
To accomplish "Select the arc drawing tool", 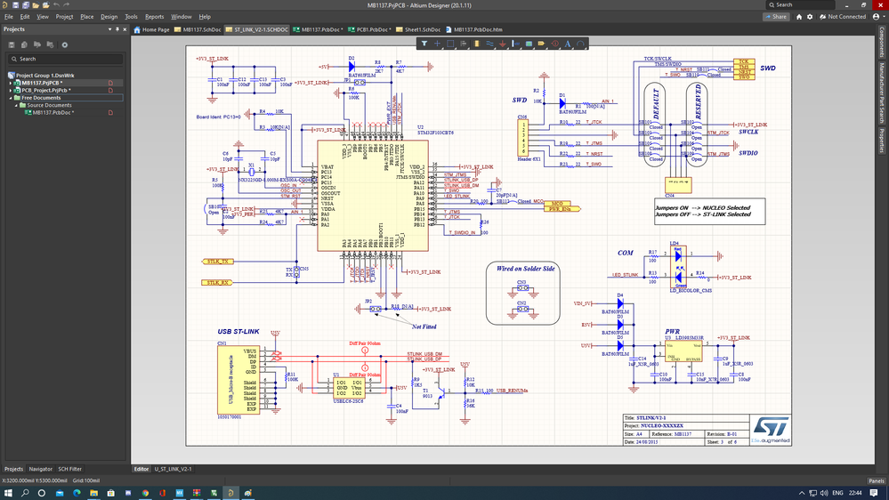I will (580, 44).
